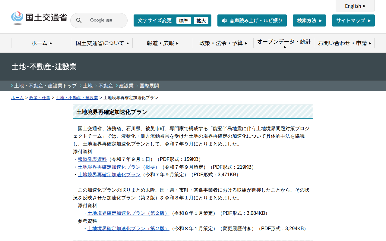Open 土地境界再確定加速化プラン 3,471KB PDF

[x=109, y=174]
